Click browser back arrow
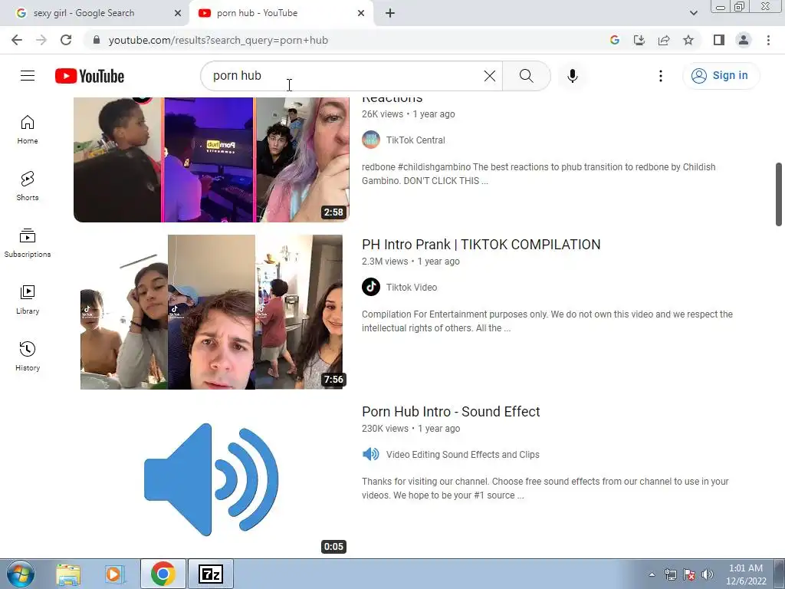This screenshot has width=785, height=589. [x=17, y=40]
